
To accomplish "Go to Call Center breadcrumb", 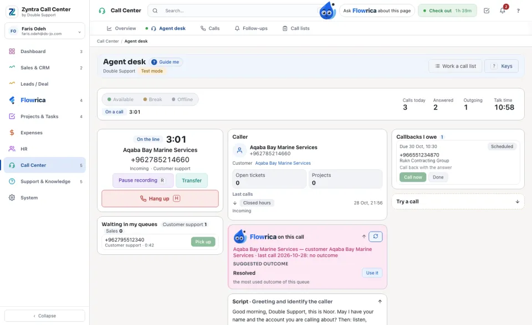I will coord(108,41).
